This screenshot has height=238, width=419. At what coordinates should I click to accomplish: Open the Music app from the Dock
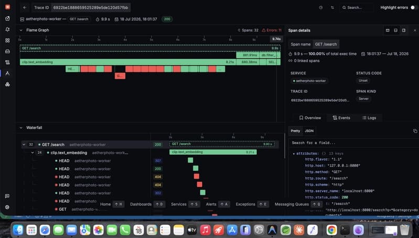pos(205,230)
